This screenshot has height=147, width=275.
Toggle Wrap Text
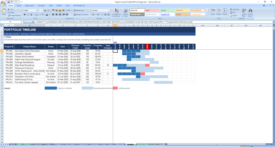pos(79,10)
